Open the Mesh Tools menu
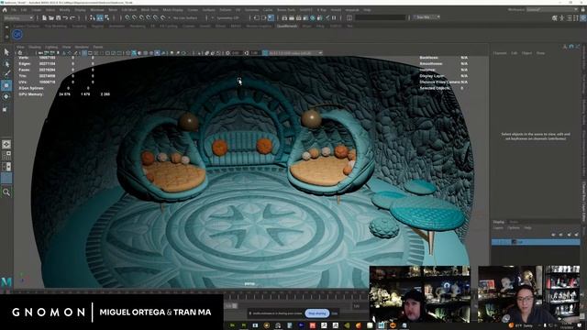The height and width of the screenshot is (330, 587). 150,10
